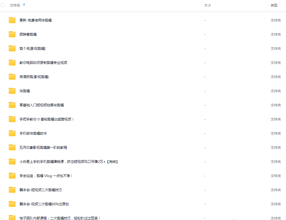Sort files using the 文件名 sort arrows
The width and height of the screenshot is (286, 220).
point(24,5)
